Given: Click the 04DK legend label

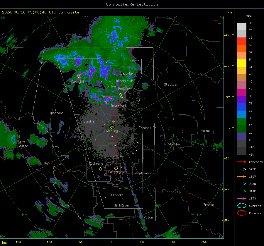Looking at the screenshot, I should pos(252,169).
